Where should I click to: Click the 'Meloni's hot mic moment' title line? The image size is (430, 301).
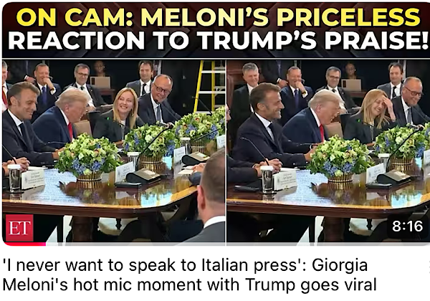189,285
